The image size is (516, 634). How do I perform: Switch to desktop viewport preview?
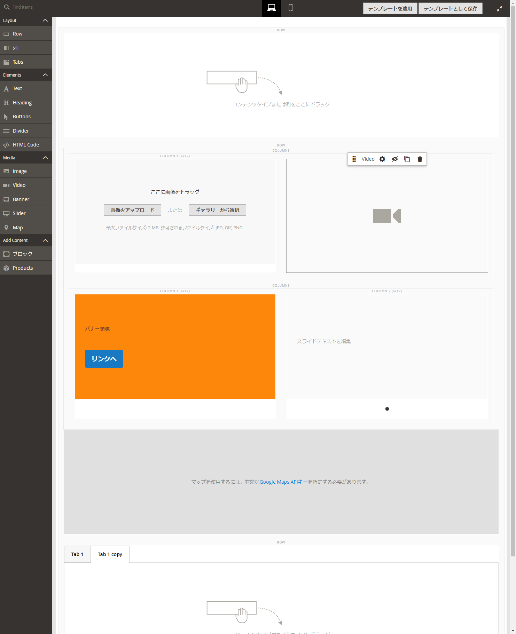pyautogui.click(x=271, y=8)
